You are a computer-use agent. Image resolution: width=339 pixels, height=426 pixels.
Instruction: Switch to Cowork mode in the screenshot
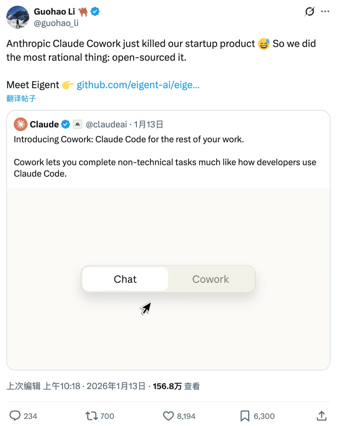tap(211, 279)
